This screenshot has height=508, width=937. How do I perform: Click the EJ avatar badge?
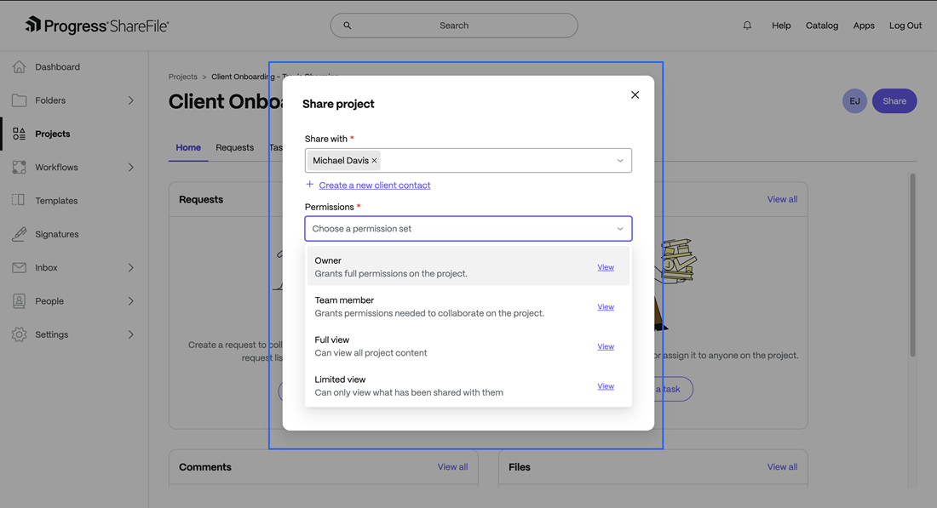(854, 100)
